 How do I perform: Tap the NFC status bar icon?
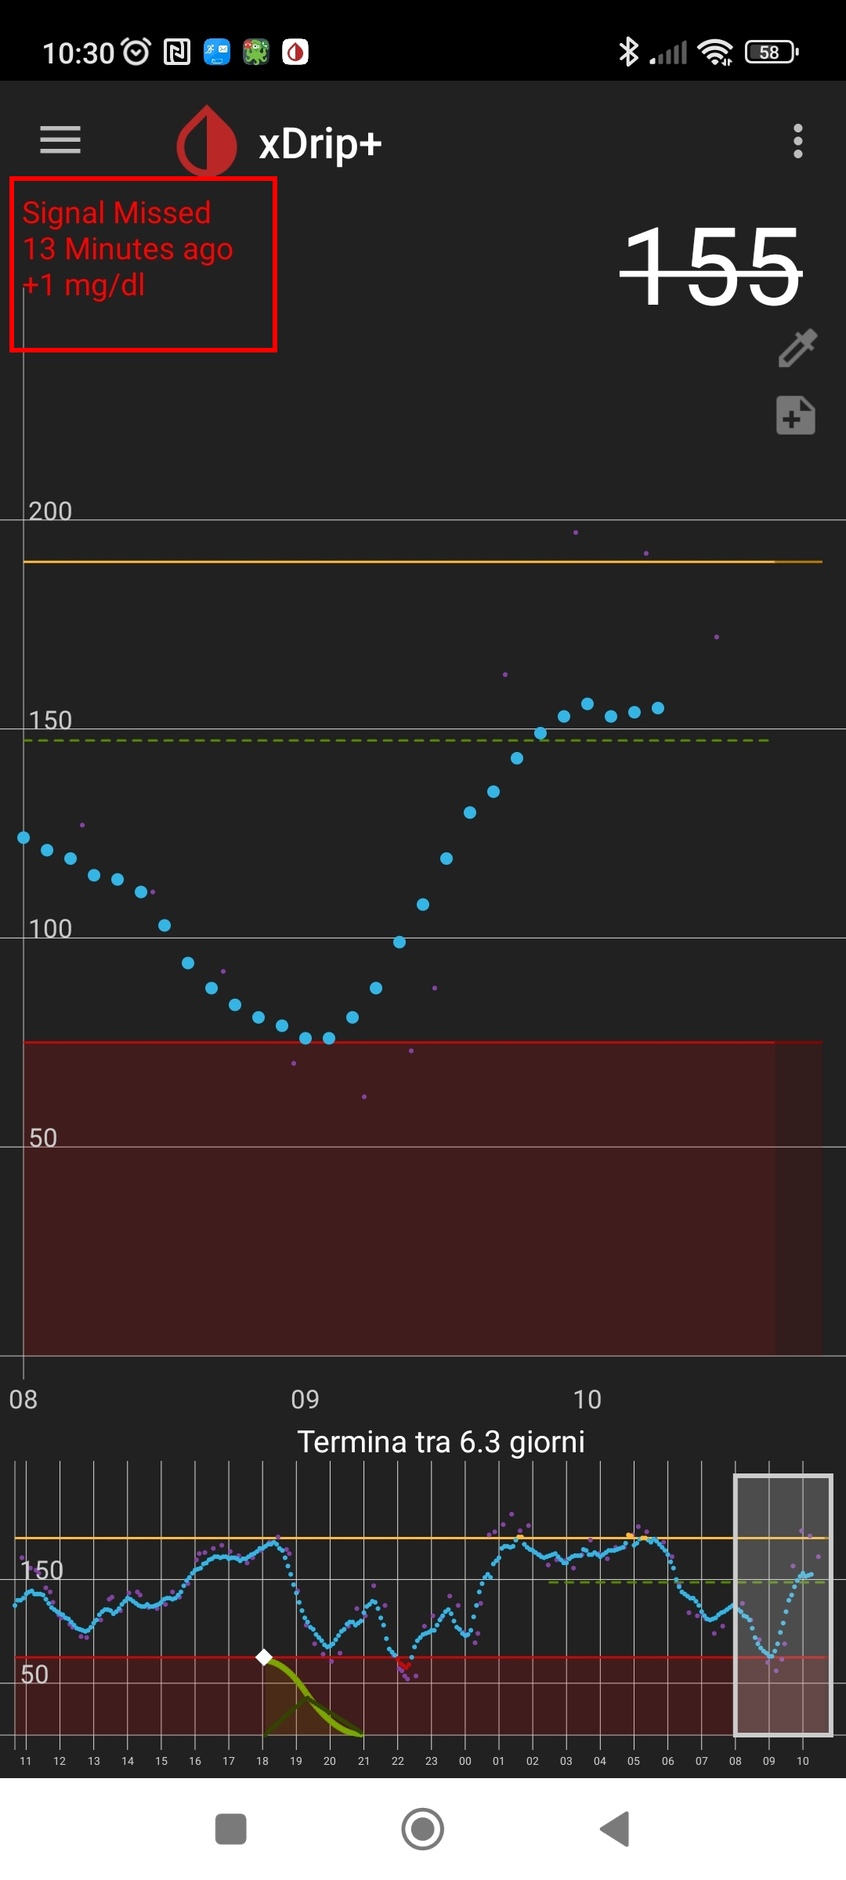pos(177,52)
